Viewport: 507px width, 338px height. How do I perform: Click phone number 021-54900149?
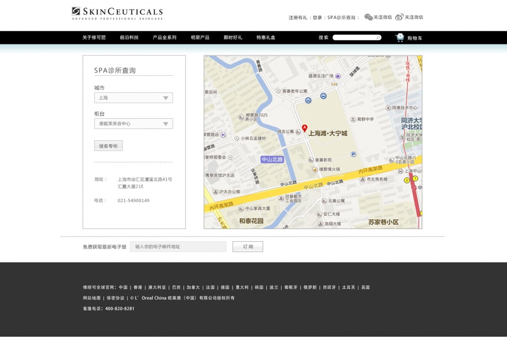click(134, 201)
